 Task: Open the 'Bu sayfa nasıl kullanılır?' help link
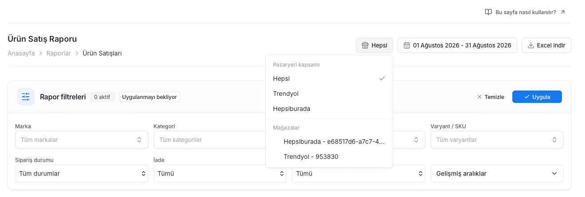[x=525, y=12]
